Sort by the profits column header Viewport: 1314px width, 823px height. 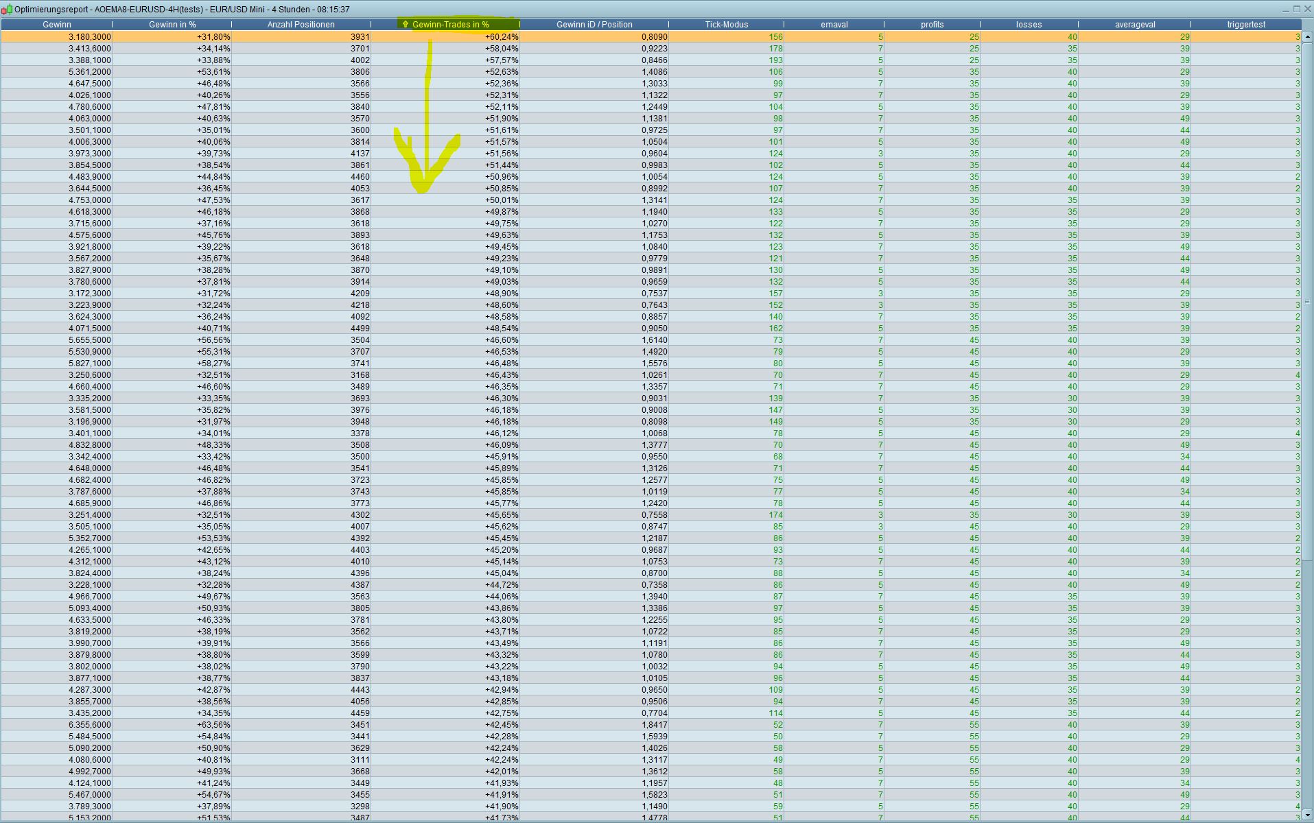pyautogui.click(x=932, y=24)
